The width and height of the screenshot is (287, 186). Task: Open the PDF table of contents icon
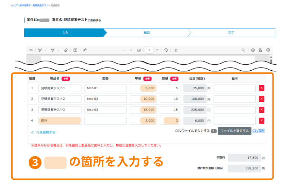click(31, 50)
